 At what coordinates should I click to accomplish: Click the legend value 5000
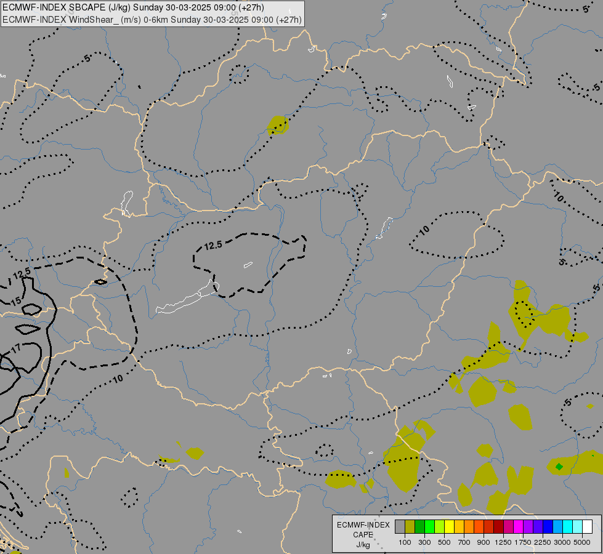click(x=582, y=542)
